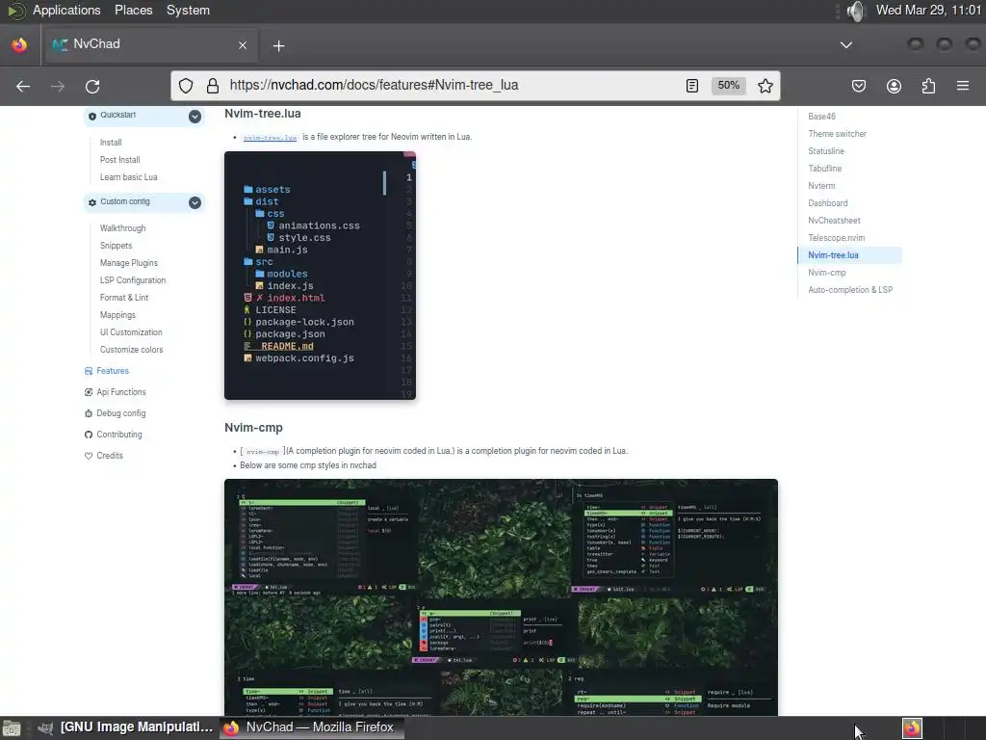Image resolution: width=986 pixels, height=740 pixels.
Task: Open Customize colors page
Action: (x=131, y=350)
